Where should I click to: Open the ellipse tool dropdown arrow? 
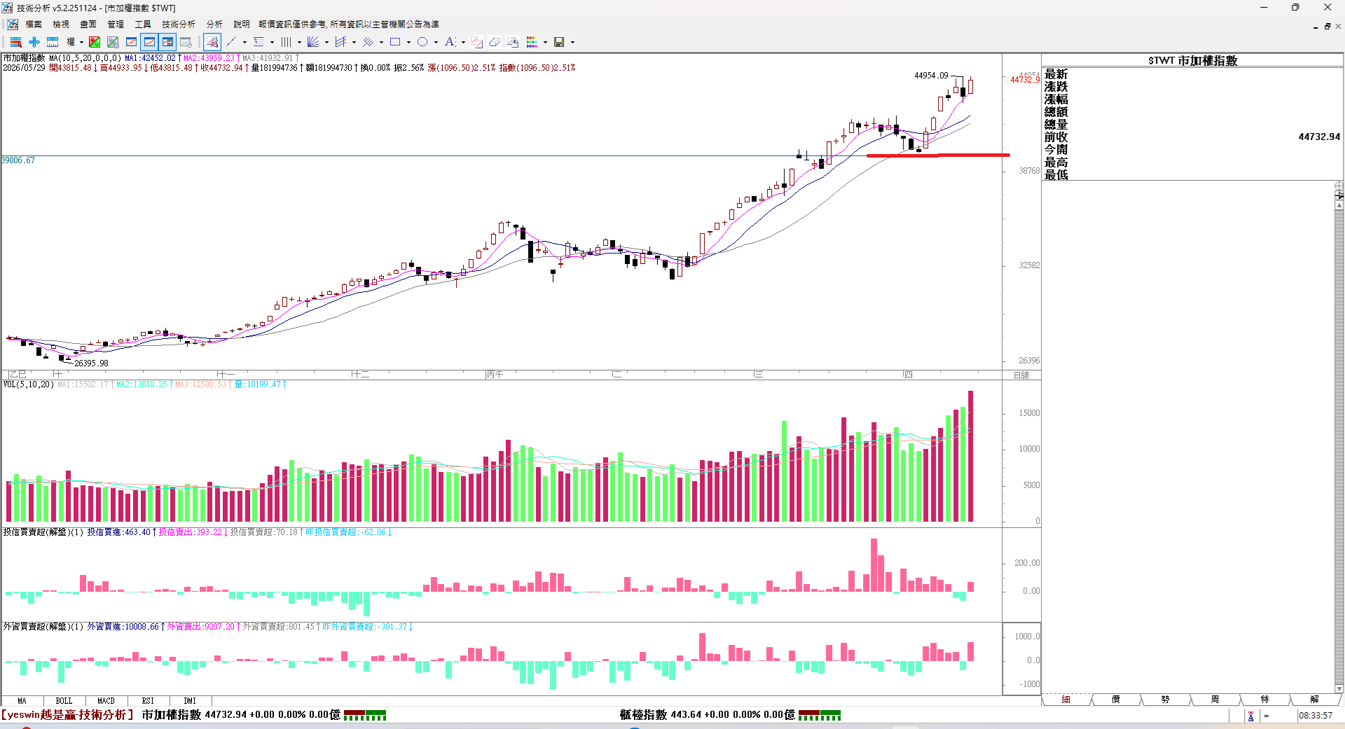click(436, 42)
